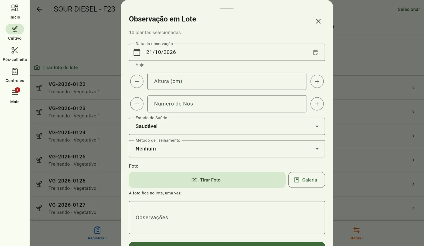The width and height of the screenshot is (424, 246).
Task: Click the Observações text area
Action: pyautogui.click(x=227, y=217)
